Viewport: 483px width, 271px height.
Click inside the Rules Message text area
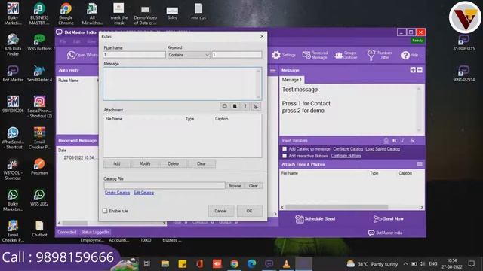[180, 84]
